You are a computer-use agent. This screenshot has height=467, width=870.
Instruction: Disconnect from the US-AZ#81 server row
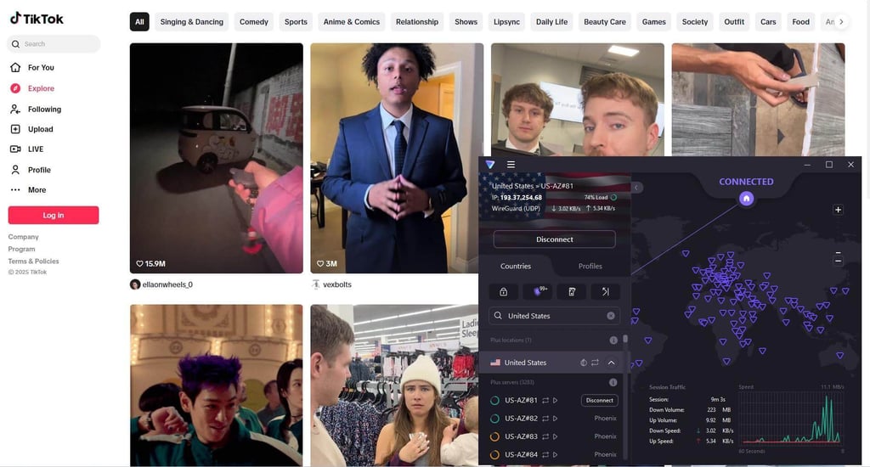click(x=599, y=401)
